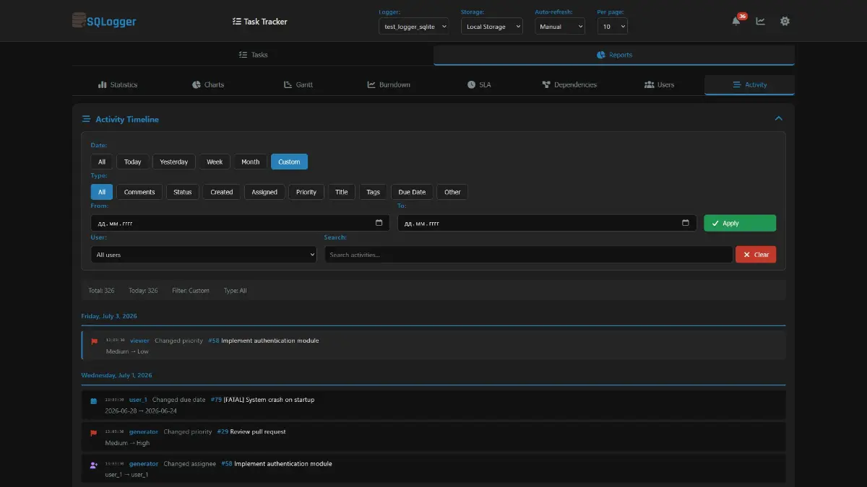The height and width of the screenshot is (487, 867).
Task: Set date filter to Today
Action: point(133,162)
